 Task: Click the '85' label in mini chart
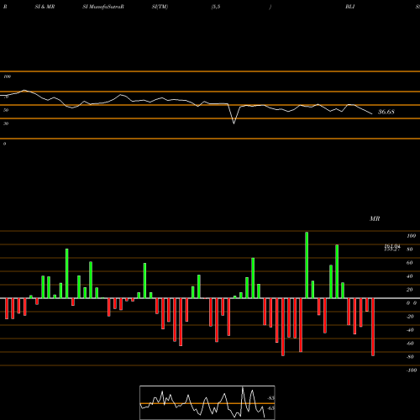tap(270, 398)
